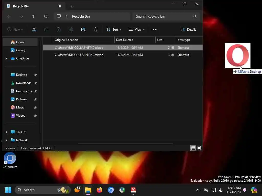Click the Paste clipboard icon
Screen dimensions: 262x196
pyautogui.click(x=59, y=30)
